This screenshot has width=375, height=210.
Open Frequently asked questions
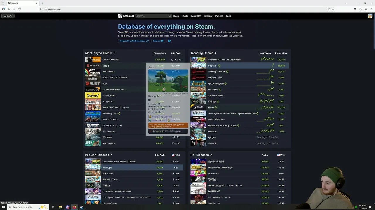coord(134,41)
